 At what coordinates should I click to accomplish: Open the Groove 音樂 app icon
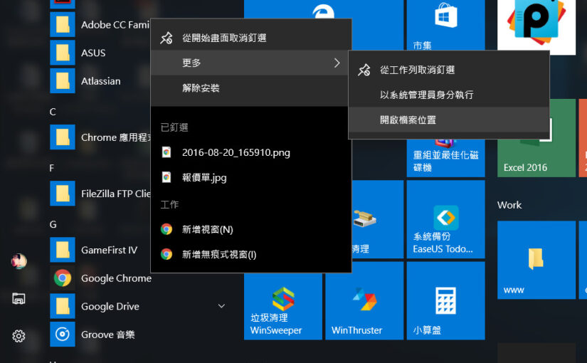[63, 334]
